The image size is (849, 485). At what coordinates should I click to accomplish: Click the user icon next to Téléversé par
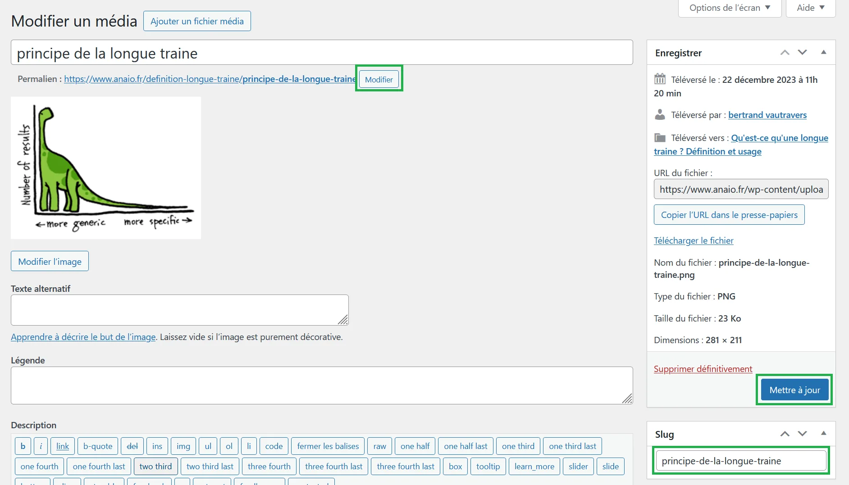tap(660, 114)
